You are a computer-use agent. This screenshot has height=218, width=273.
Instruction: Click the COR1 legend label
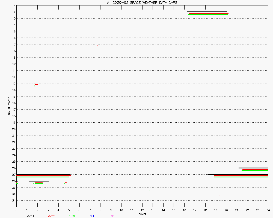click(x=30, y=216)
